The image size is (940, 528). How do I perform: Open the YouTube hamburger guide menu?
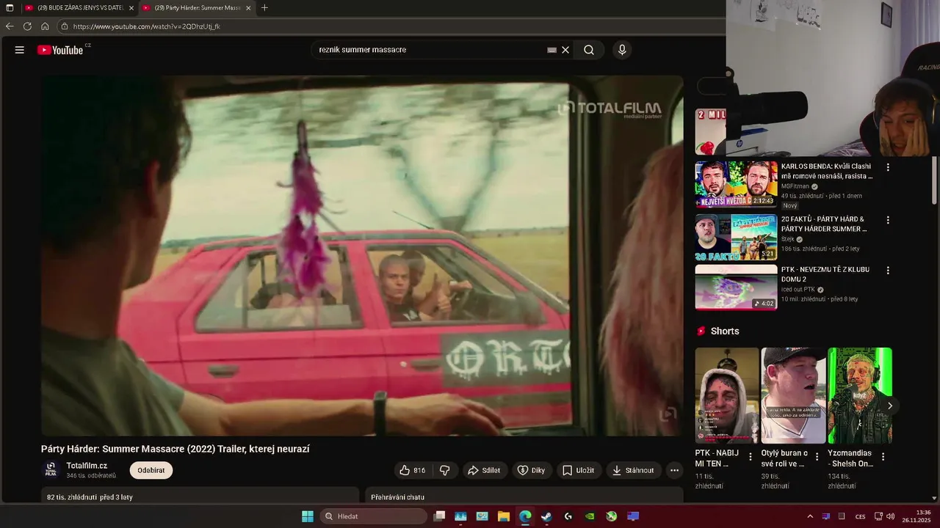pyautogui.click(x=20, y=50)
